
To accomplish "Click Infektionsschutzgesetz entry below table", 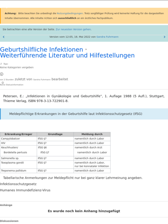I will click(x=18, y=184).
